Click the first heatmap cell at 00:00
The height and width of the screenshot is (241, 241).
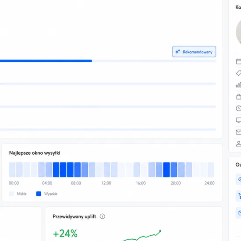pyautogui.click(x=12, y=170)
